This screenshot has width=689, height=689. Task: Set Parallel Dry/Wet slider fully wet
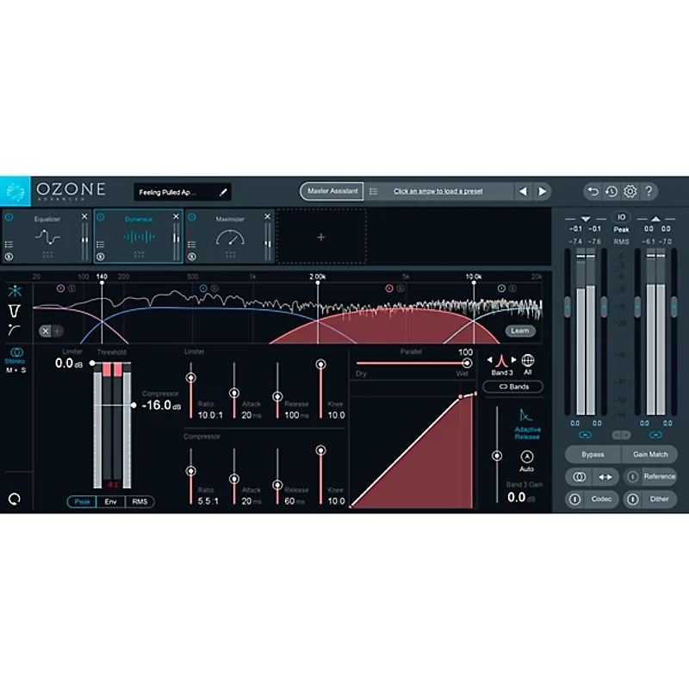coord(468,363)
